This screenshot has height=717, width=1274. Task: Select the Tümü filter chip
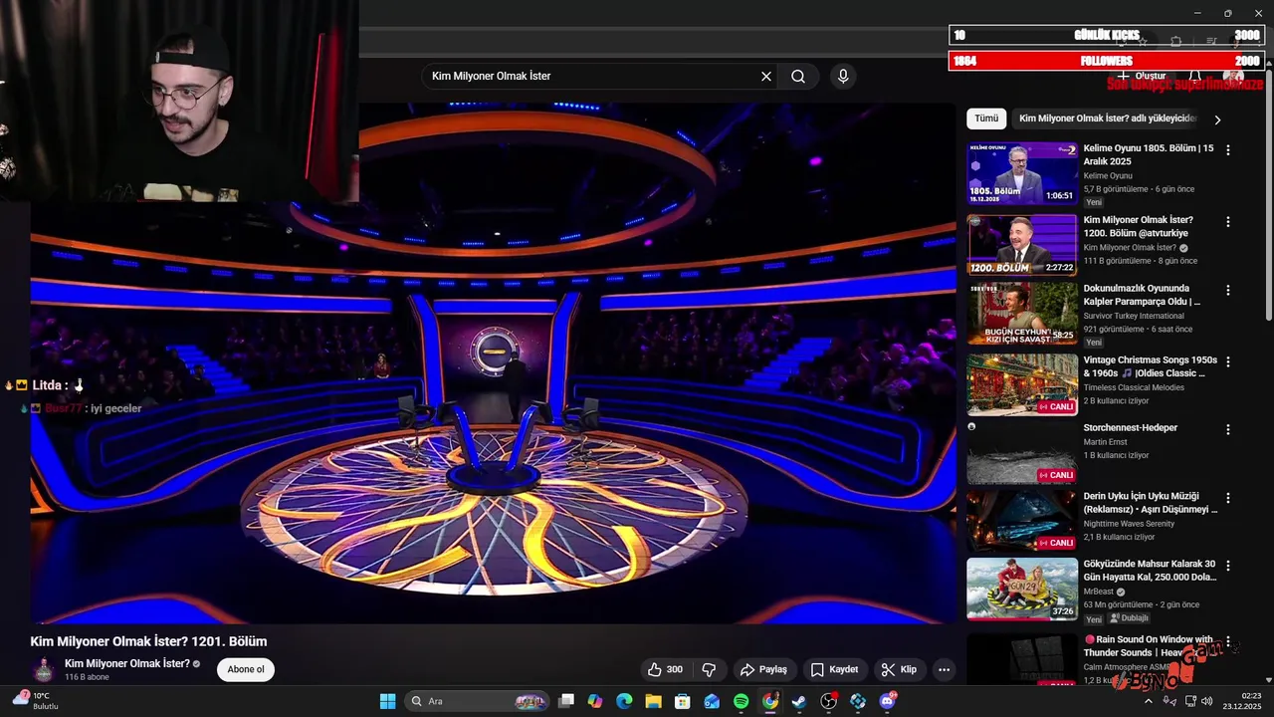(x=986, y=119)
